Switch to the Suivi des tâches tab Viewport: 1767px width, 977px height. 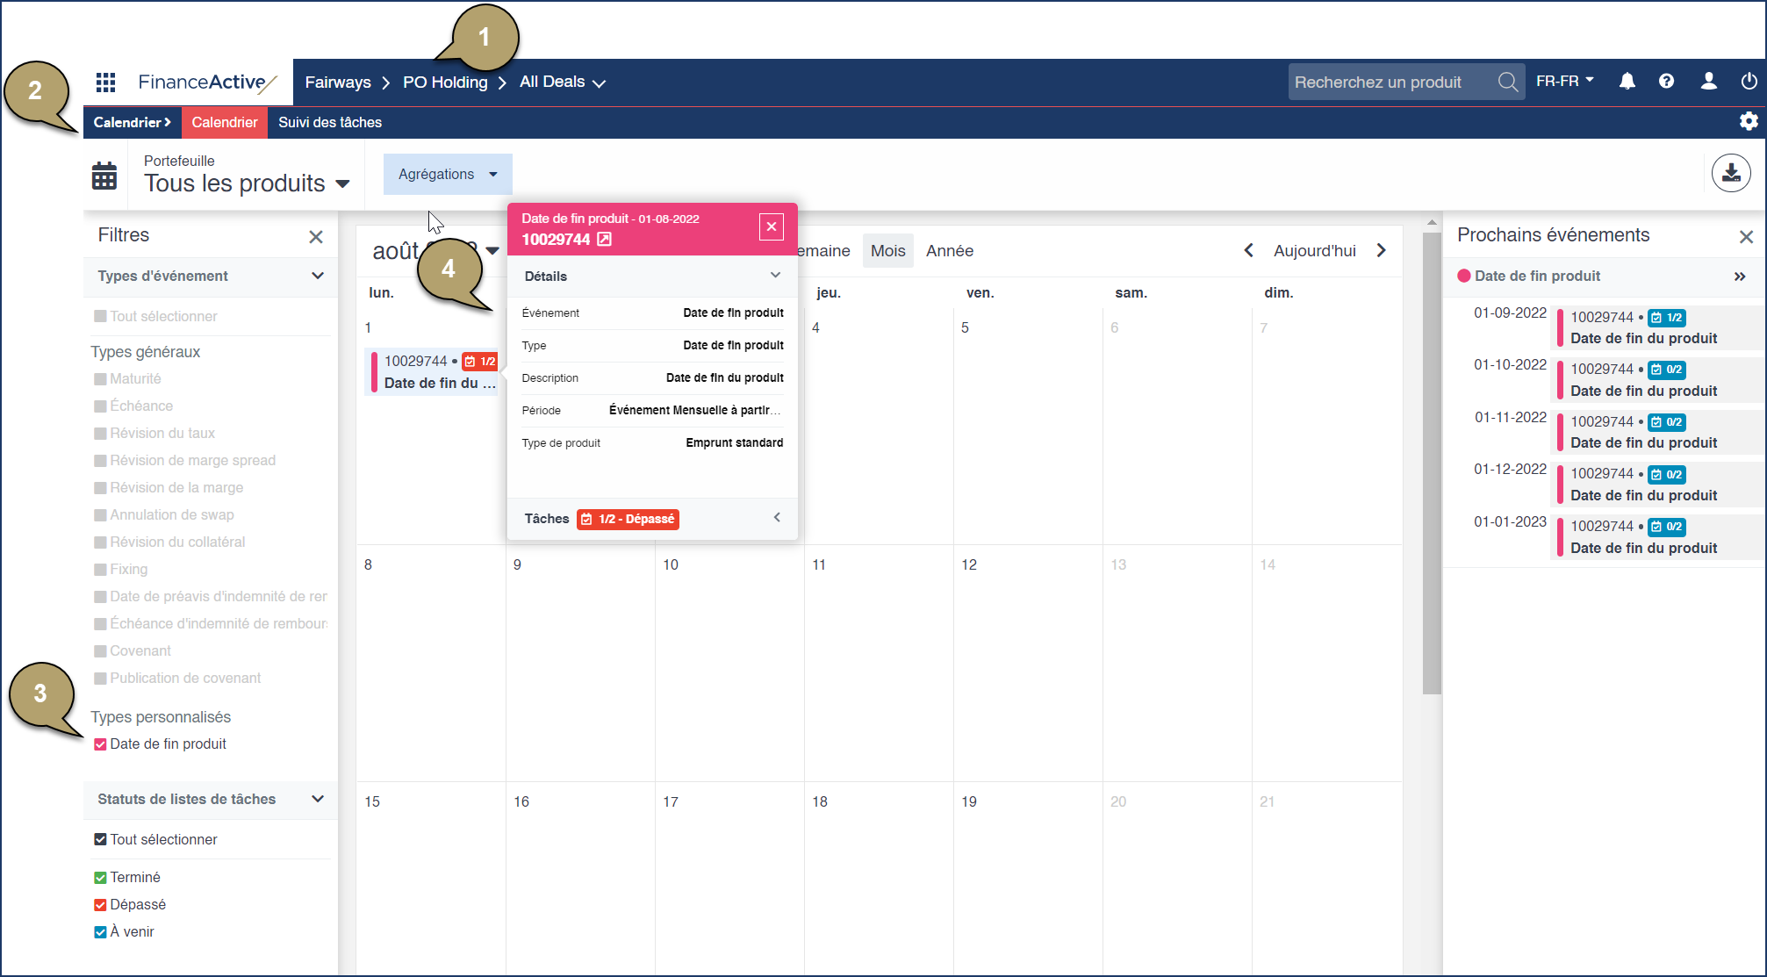point(329,122)
